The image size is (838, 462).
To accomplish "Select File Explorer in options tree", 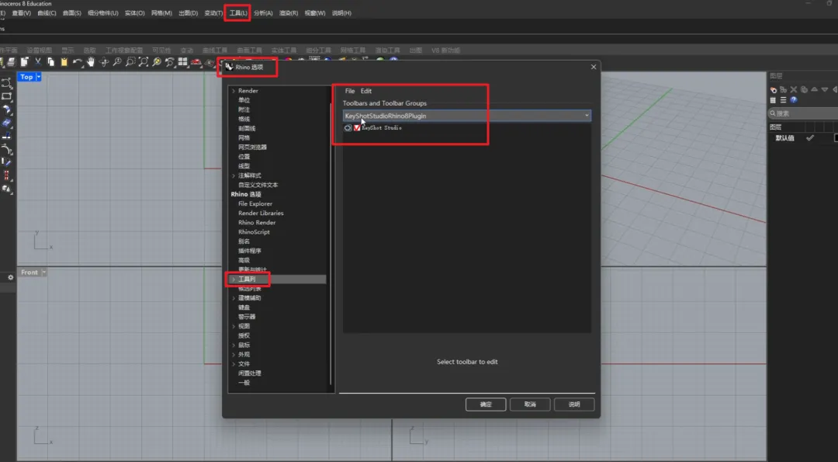I will coord(255,203).
